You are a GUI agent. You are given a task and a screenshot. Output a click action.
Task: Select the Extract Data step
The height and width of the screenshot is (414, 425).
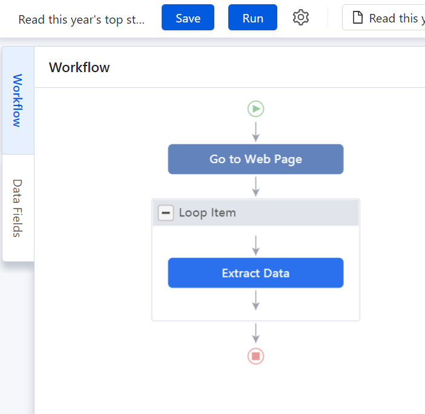coord(255,273)
